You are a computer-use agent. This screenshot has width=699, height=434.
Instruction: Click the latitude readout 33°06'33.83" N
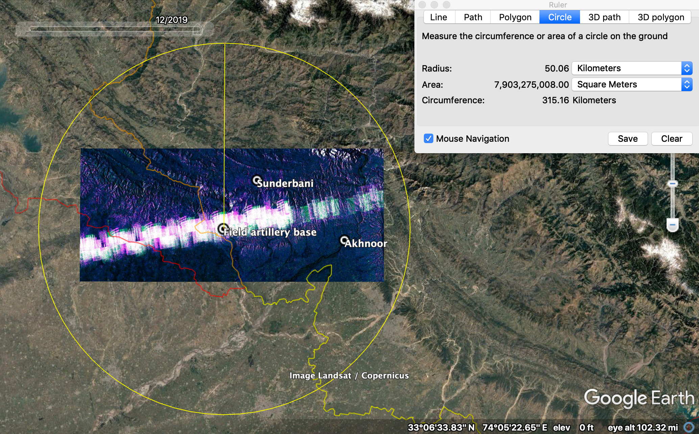[441, 428]
